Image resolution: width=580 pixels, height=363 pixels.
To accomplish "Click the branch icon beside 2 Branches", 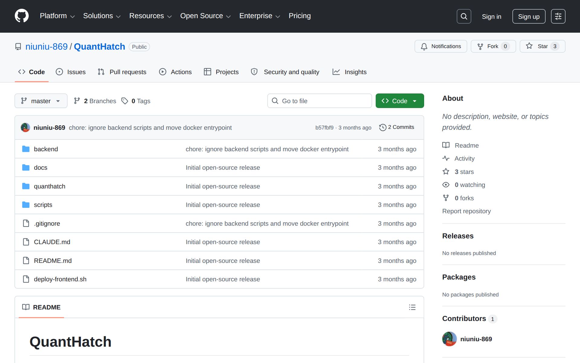I will 77,101.
